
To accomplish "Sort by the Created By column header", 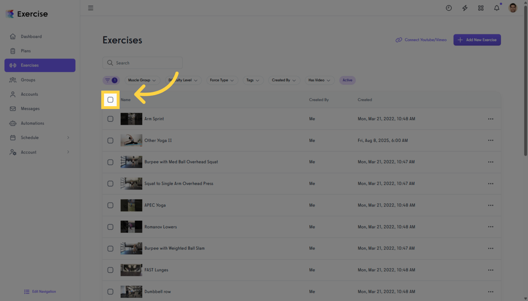I will point(319,100).
